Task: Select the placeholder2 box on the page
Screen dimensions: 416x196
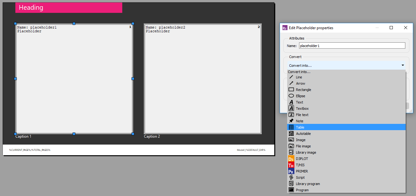Action: [x=203, y=79]
